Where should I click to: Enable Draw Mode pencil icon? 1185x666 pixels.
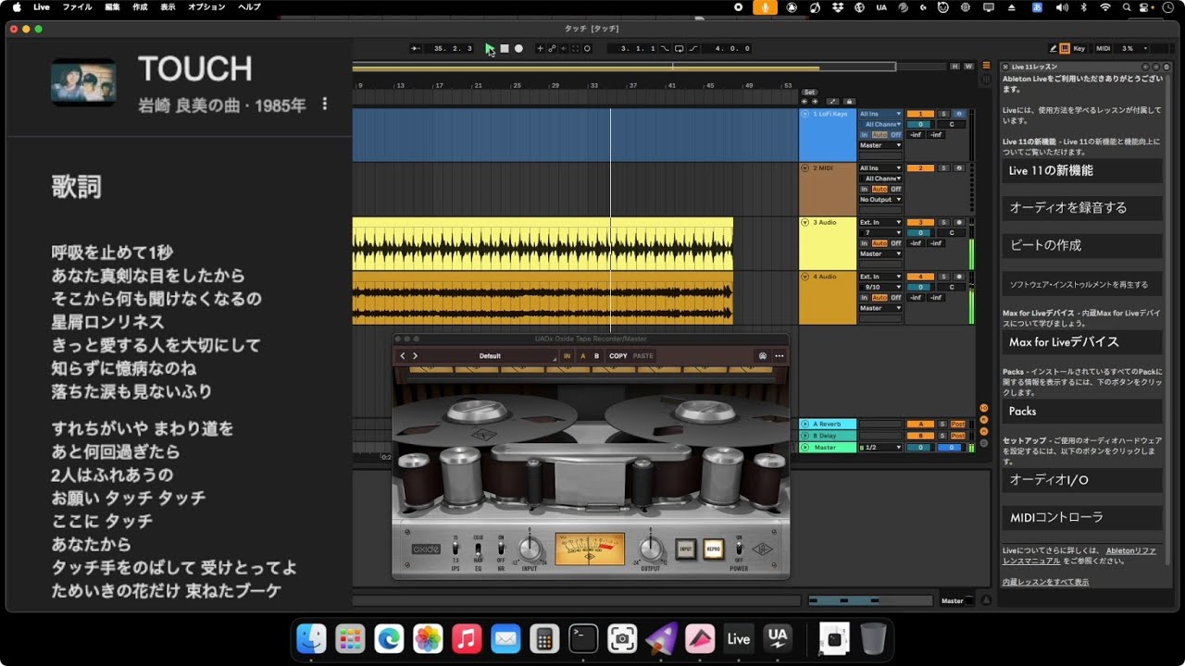[x=1054, y=48]
